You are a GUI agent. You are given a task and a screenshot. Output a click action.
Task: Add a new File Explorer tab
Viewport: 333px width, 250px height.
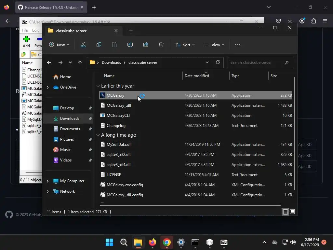click(131, 31)
